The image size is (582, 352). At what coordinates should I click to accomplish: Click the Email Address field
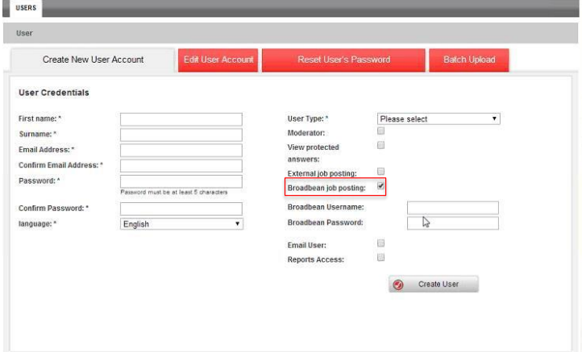point(181,150)
